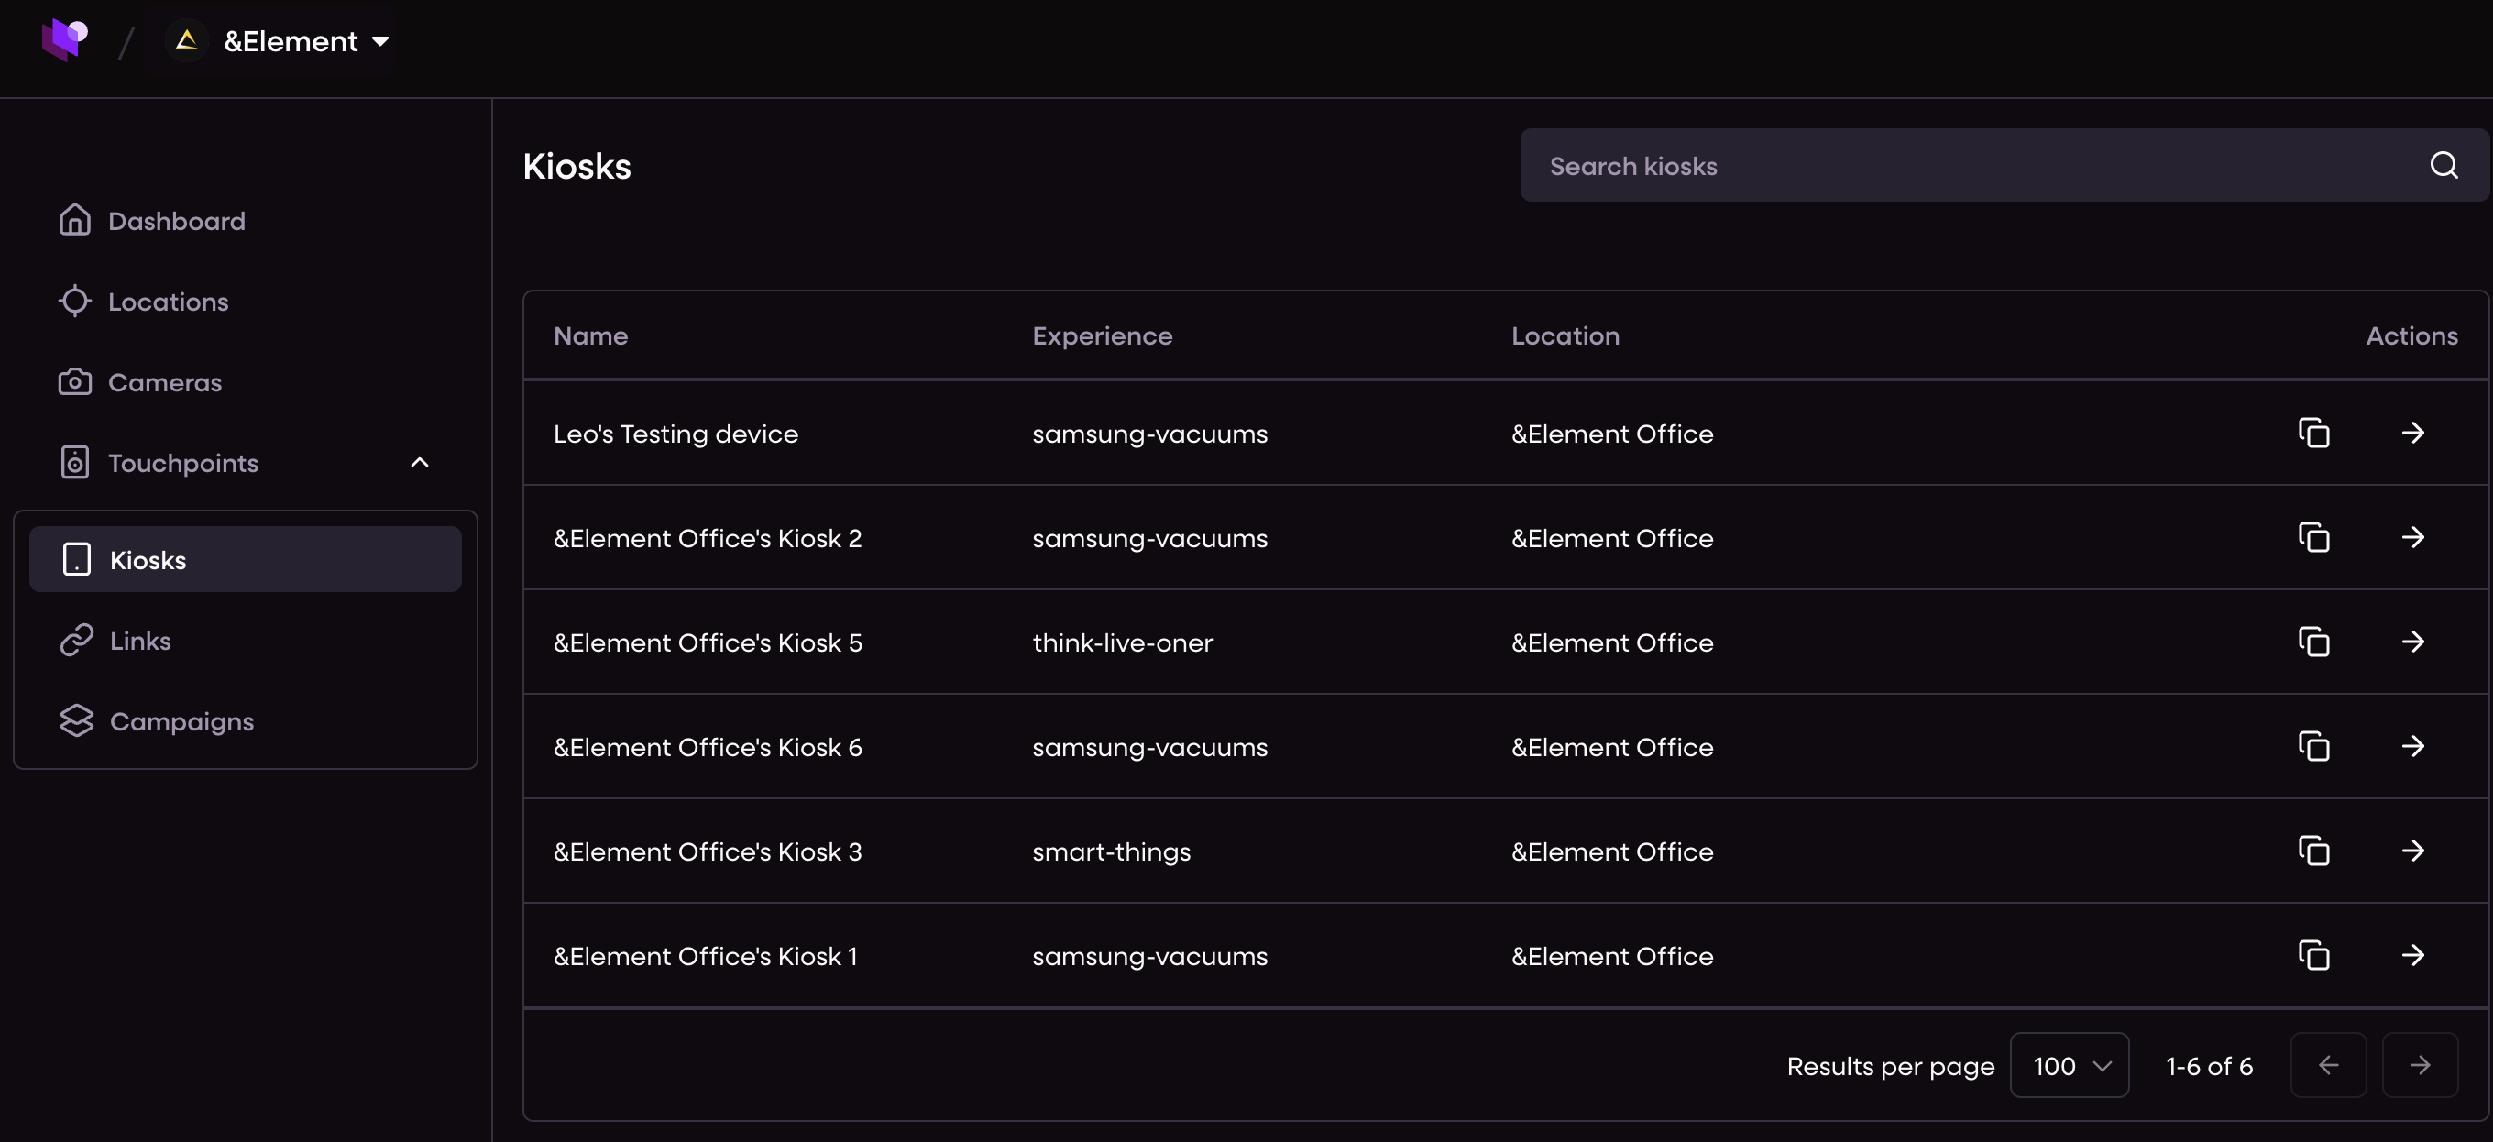This screenshot has height=1142, width=2493.
Task: Click the Kiosks tablet icon
Action: [x=76, y=559]
